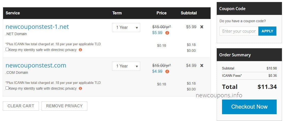Apply the coupon code
The height and width of the screenshot is (121, 283).
tap(267, 31)
